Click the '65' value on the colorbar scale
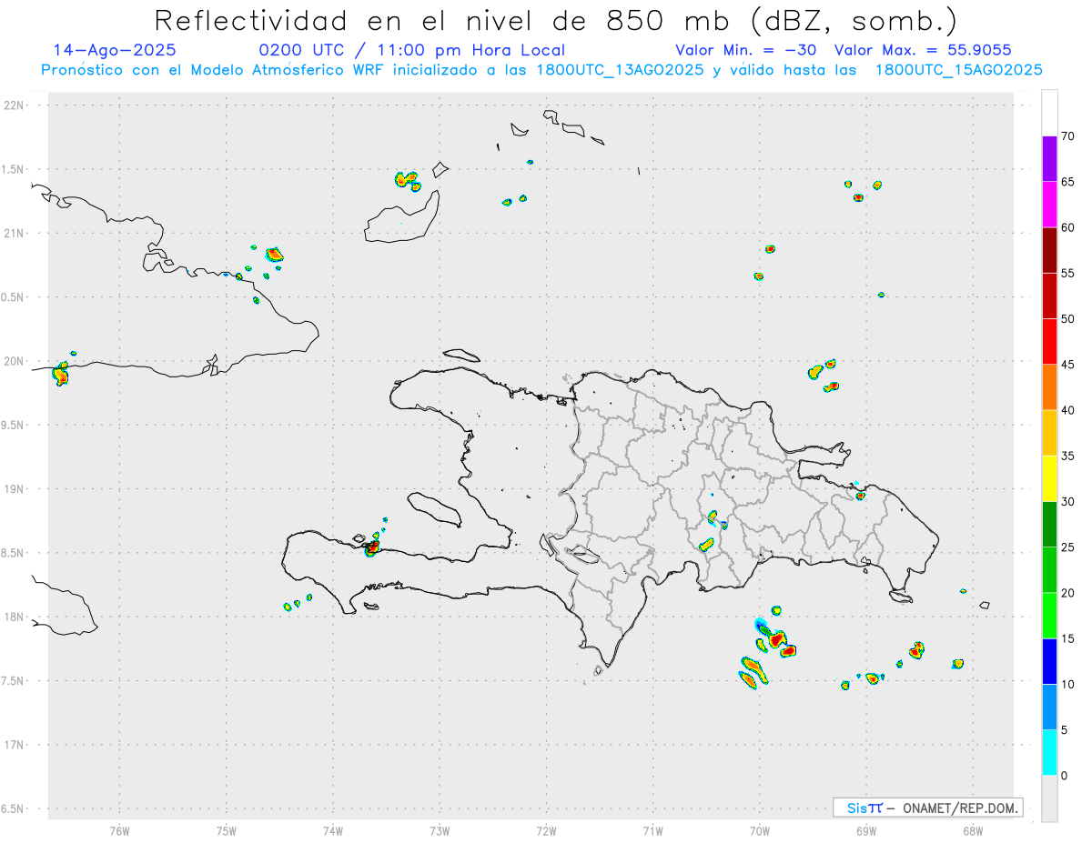This screenshot has width=1092, height=843. pos(1067,182)
